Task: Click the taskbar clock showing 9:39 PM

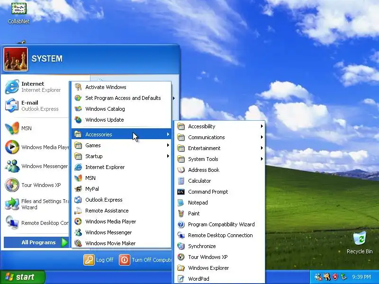Action: (361, 277)
